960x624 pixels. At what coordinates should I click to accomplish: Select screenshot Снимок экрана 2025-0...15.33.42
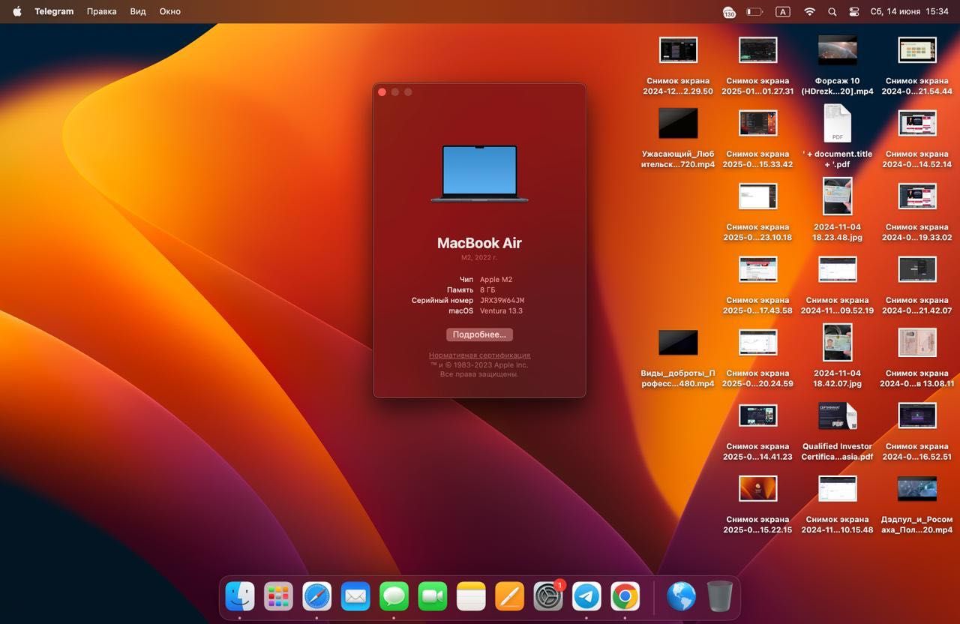pos(757,139)
